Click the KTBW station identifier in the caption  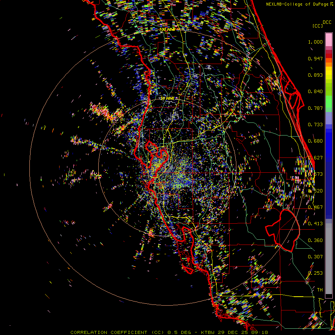pos(208,332)
